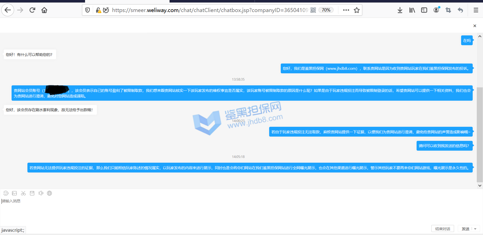Open the globe language icon
The image size is (483, 235).
pos(50,193)
